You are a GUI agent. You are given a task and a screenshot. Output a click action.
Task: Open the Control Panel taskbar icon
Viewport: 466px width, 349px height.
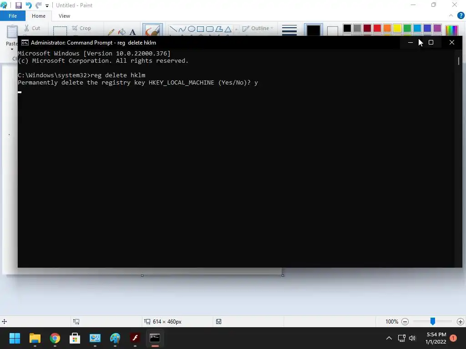[x=95, y=338]
